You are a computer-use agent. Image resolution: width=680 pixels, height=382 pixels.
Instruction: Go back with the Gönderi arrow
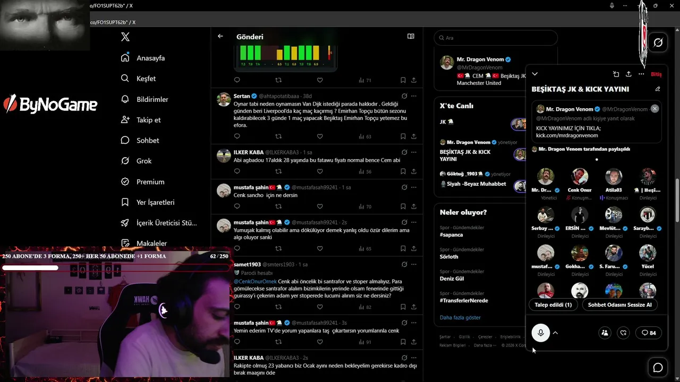pyautogui.click(x=220, y=37)
